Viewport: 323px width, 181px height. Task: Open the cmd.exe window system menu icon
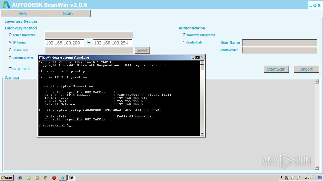tap(40, 58)
